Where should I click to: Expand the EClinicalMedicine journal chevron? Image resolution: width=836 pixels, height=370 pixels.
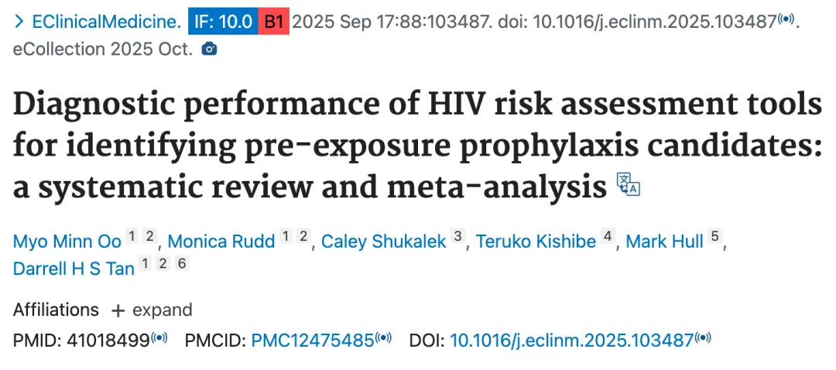19,22
